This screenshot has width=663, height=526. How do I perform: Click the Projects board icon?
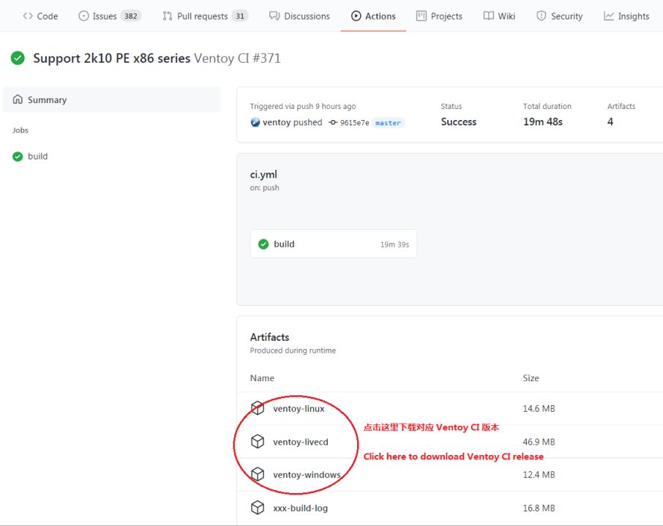[x=421, y=16]
